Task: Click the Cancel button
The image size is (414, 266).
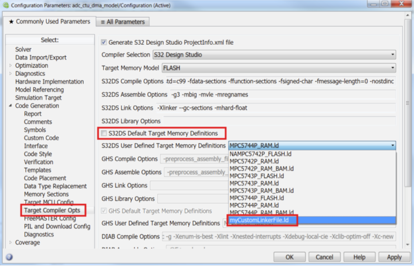Action: coord(324,257)
